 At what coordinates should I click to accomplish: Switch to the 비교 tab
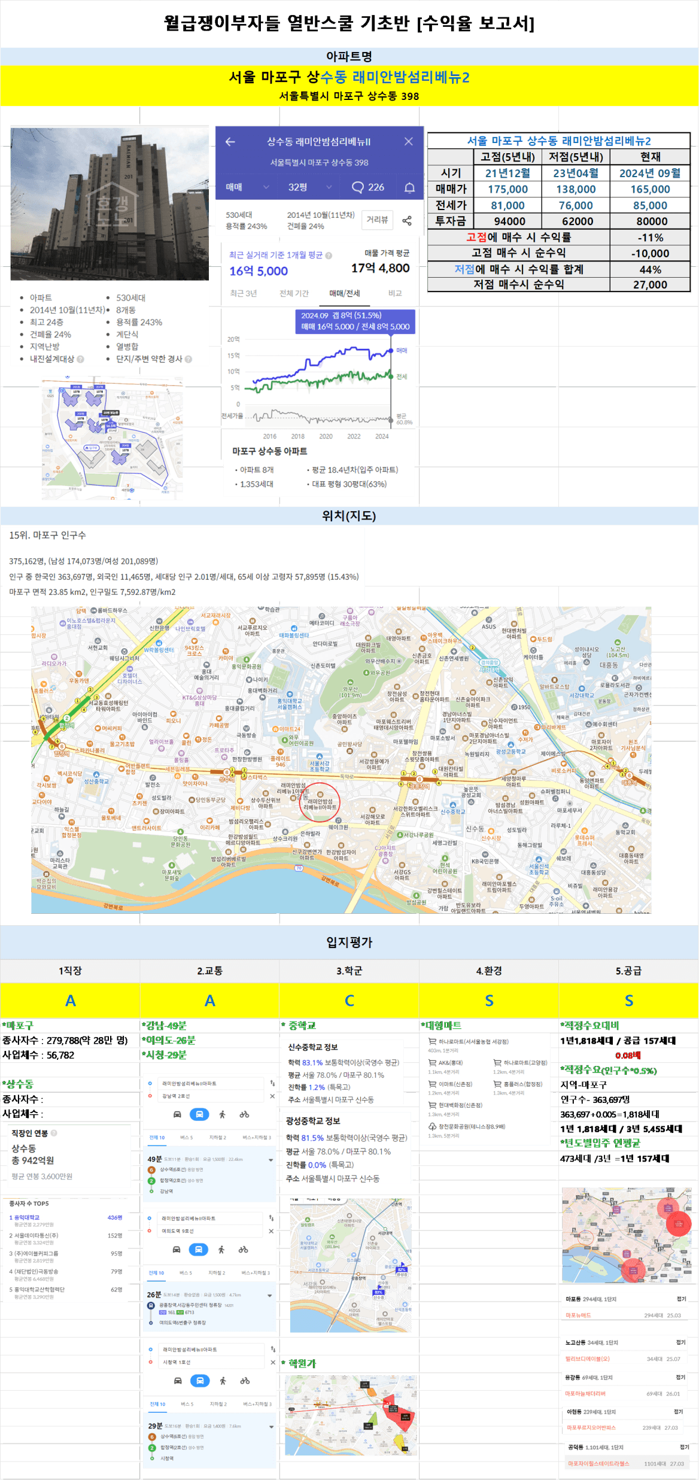395,293
